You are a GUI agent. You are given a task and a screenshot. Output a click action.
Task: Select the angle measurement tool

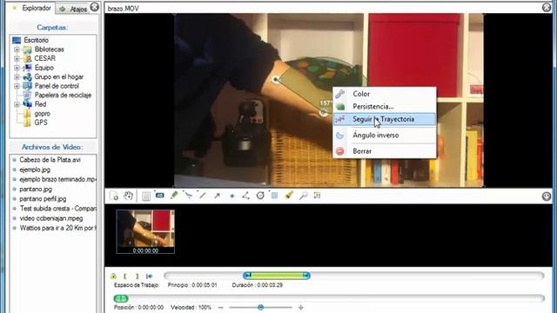click(x=245, y=196)
